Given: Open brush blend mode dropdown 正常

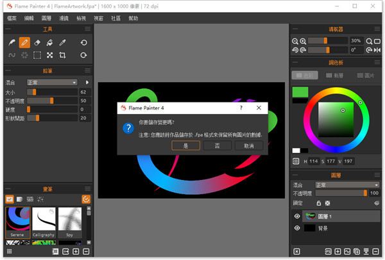Looking at the screenshot, I should pos(51,83).
